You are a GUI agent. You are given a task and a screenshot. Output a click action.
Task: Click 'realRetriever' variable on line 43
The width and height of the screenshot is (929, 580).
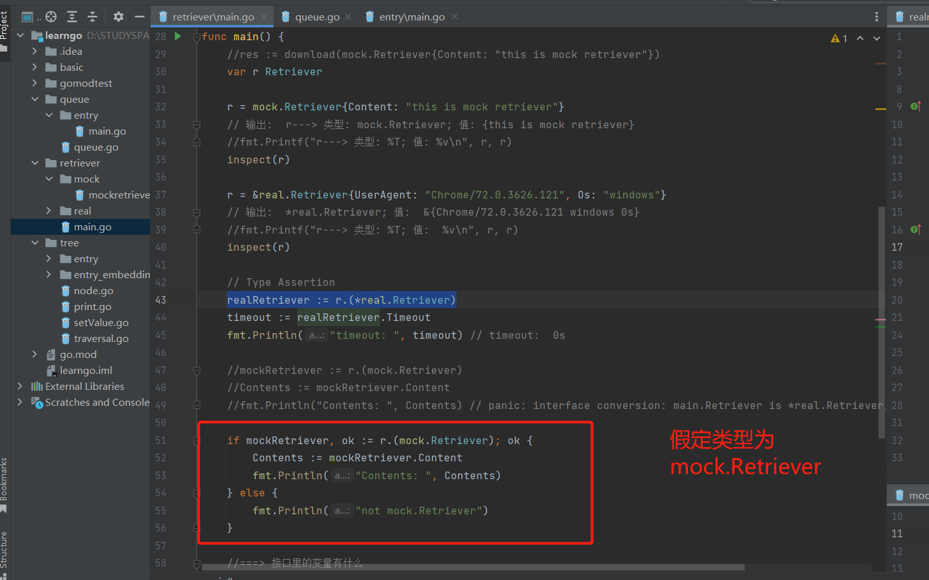tap(268, 300)
